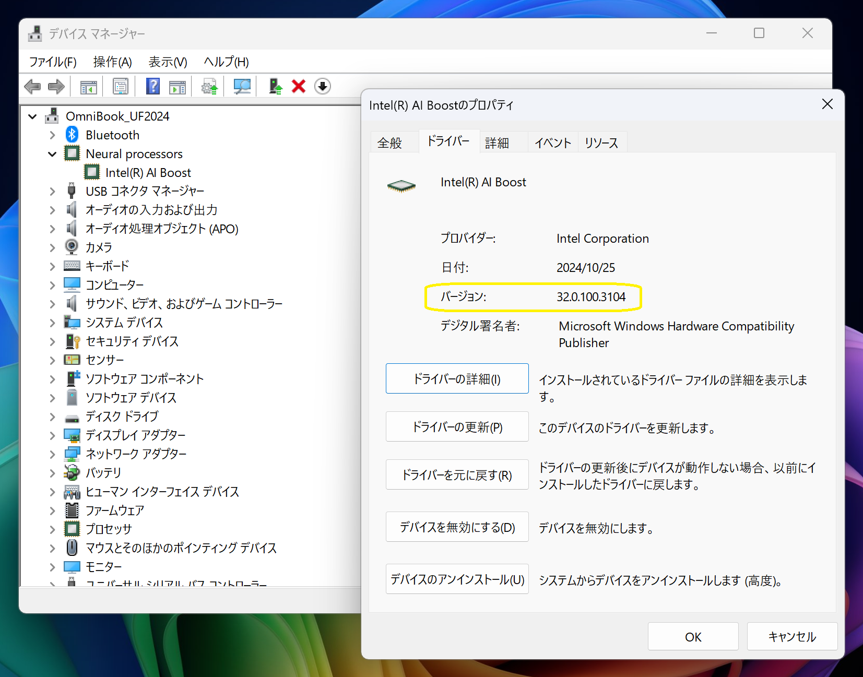Viewport: 863px width, 677px height.
Task: Click the Bluetooth icon in the device tree
Action: (x=72, y=135)
